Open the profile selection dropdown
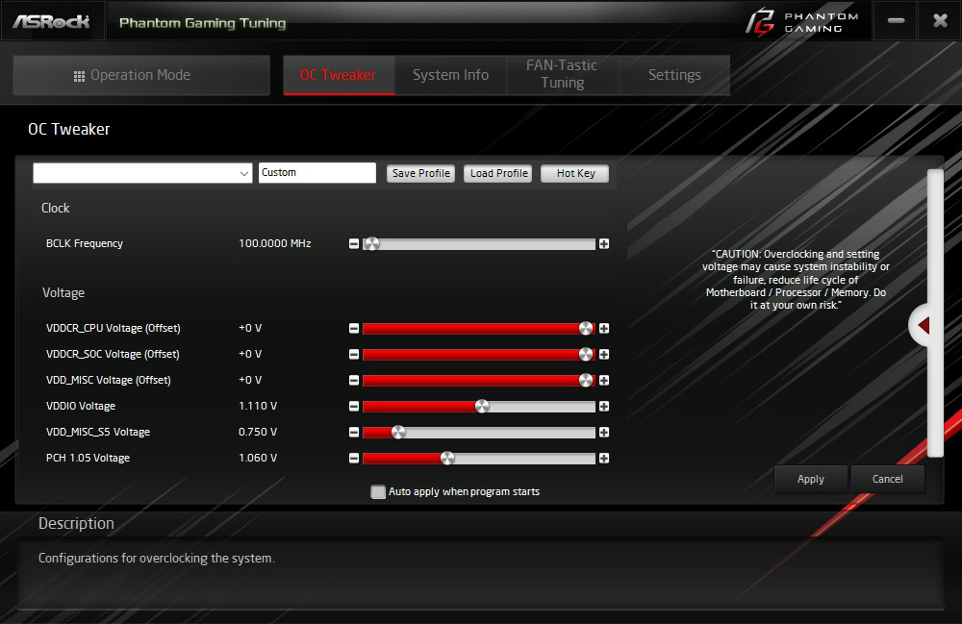This screenshot has width=962, height=624. pyautogui.click(x=142, y=173)
